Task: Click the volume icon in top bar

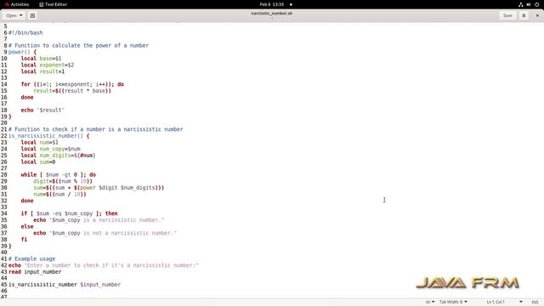Action: tap(529, 4)
